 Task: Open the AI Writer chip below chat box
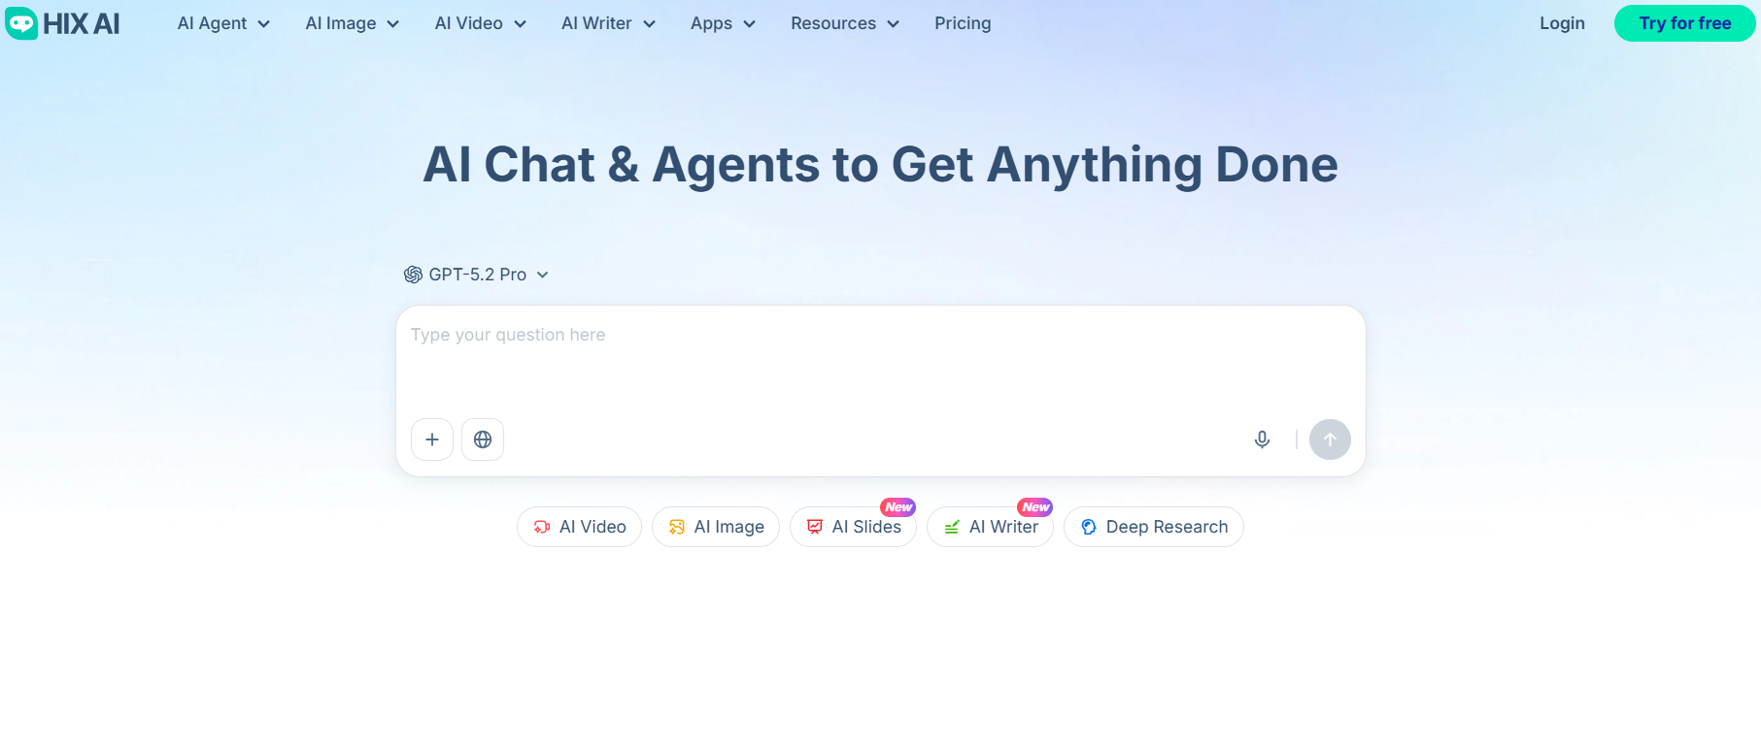(991, 527)
